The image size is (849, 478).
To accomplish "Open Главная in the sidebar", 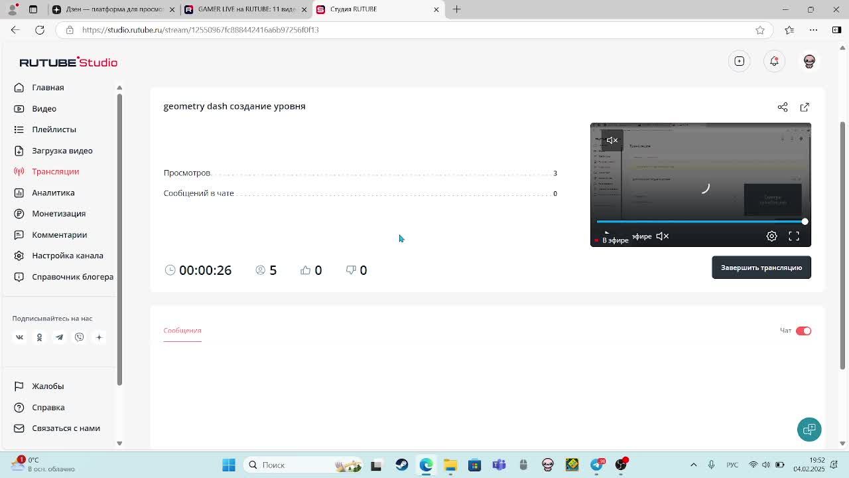I will click(x=48, y=88).
